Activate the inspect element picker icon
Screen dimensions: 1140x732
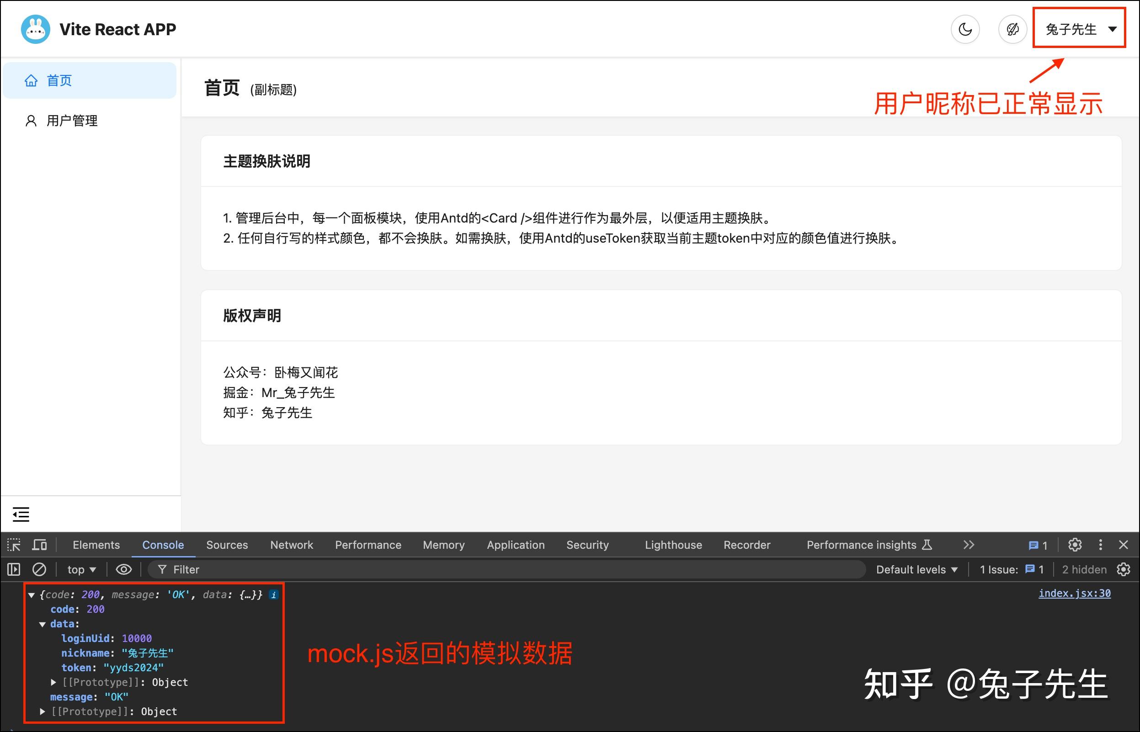point(14,545)
